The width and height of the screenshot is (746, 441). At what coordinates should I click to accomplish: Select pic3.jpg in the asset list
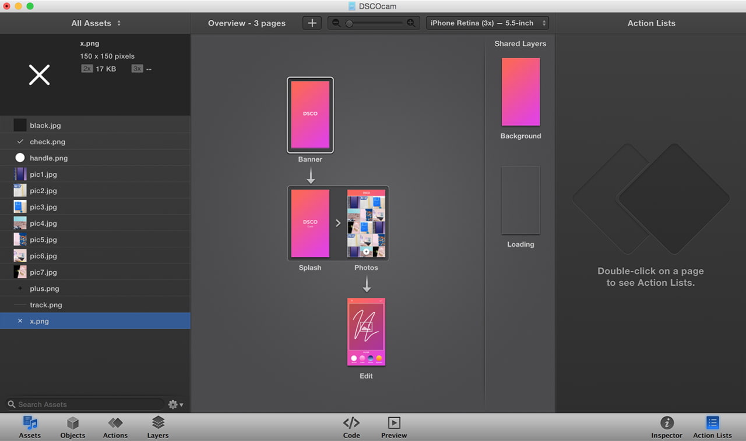[43, 207]
